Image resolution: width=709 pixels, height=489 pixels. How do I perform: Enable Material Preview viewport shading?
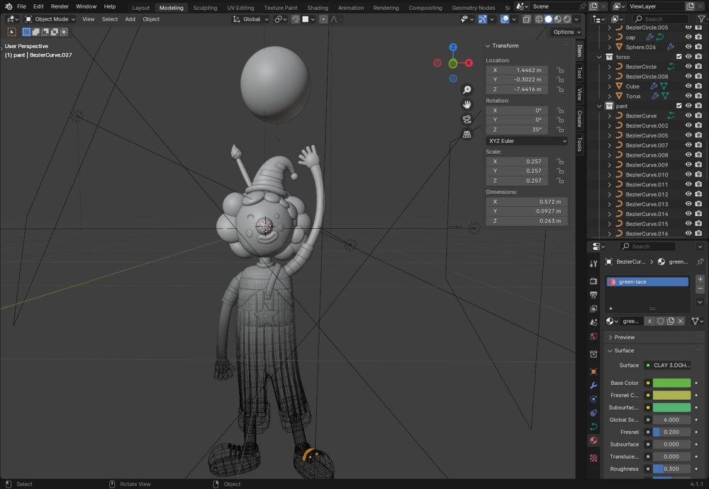557,19
